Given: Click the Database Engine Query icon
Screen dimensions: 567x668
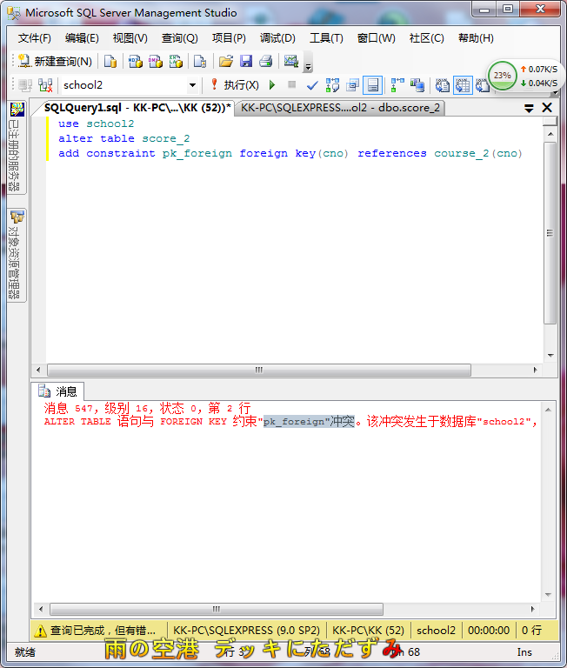Looking at the screenshot, I should coord(110,62).
